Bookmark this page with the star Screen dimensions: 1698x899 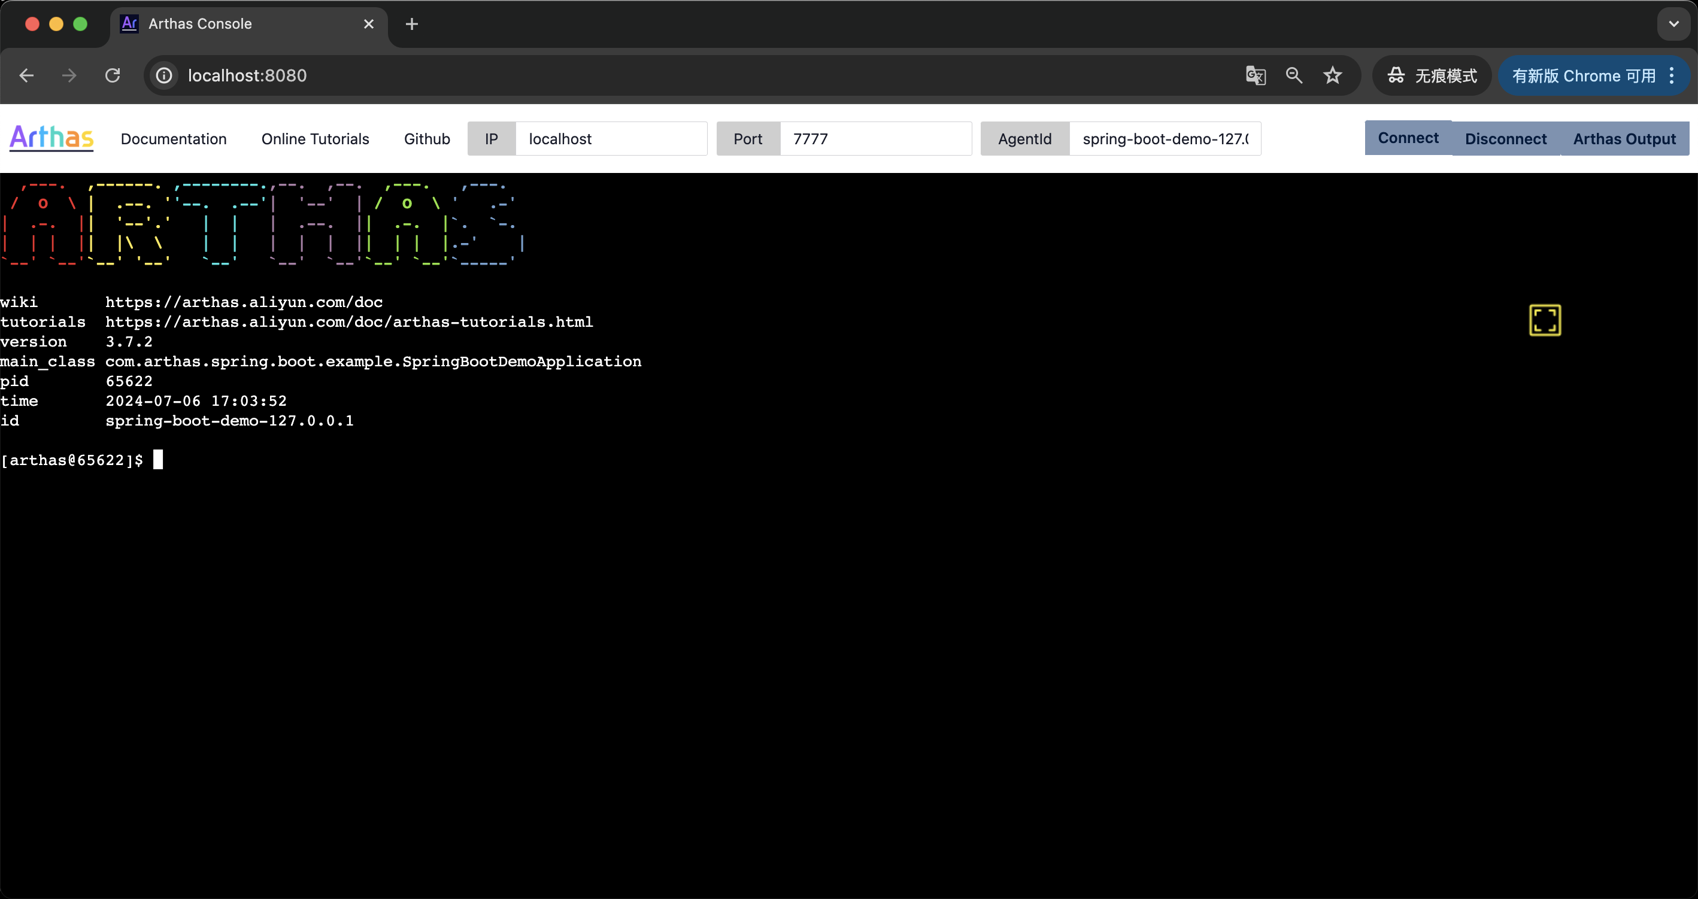click(1332, 76)
